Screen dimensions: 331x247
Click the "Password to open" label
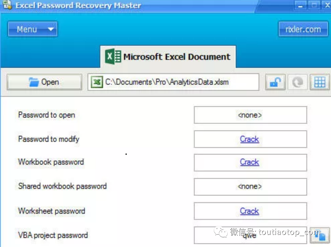click(47, 115)
